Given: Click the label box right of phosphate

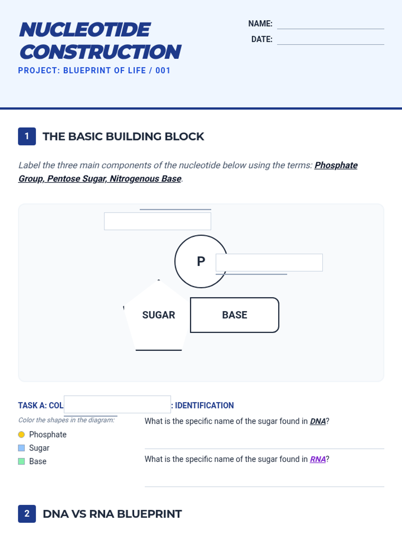Looking at the screenshot, I should 269,263.
